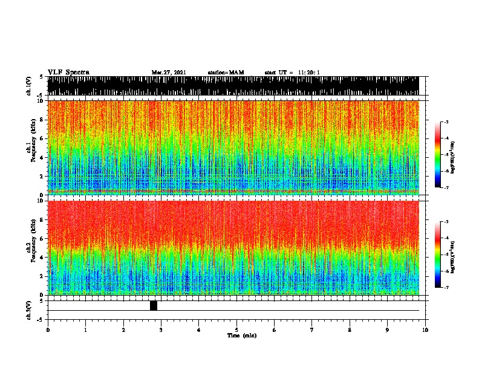
Task: Click the ch.2 color bar log(PSD) unit label
Action: point(453,258)
